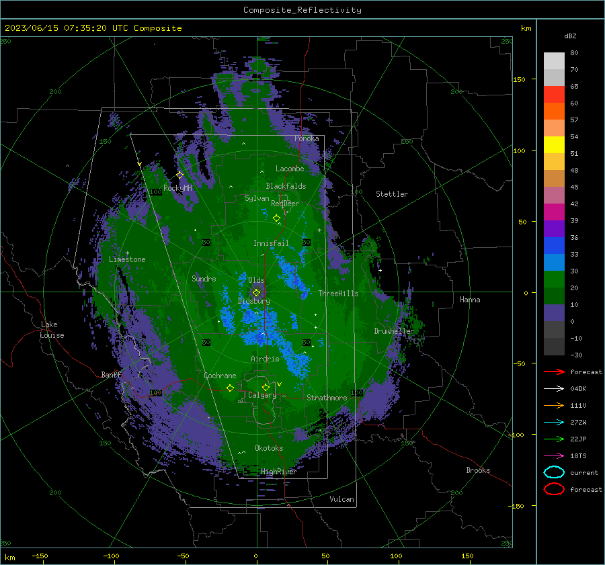Click yellow diamond marker near RedDeer

point(276,218)
